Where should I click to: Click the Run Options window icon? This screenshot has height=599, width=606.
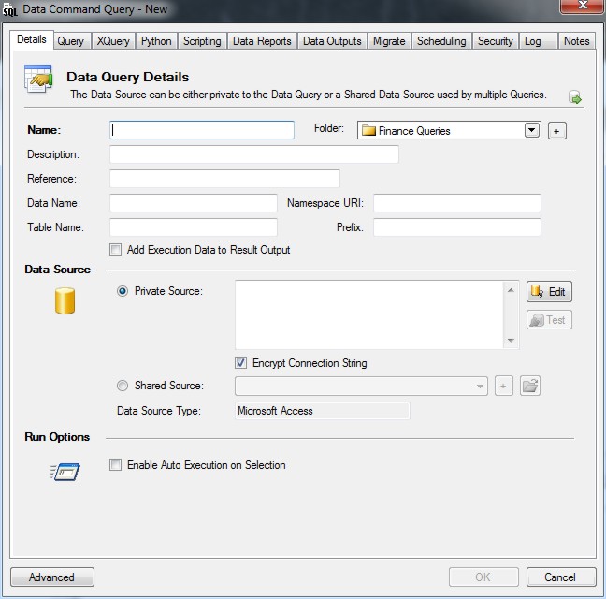(x=65, y=472)
